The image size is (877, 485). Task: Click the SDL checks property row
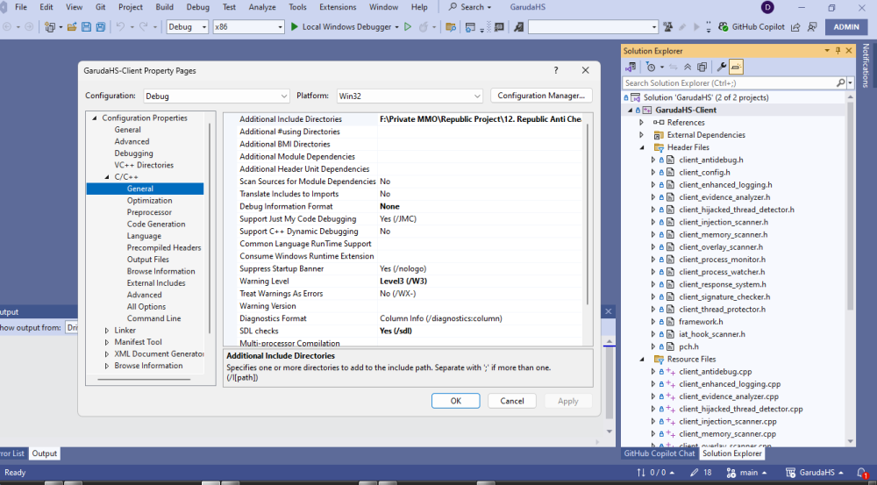[x=408, y=332]
